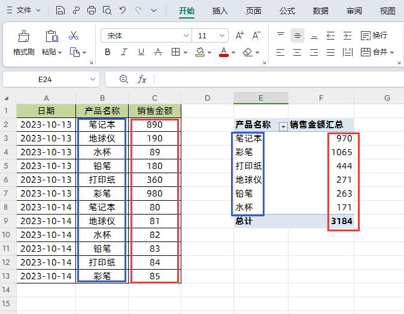Toggle Bold formatting
The image size is (404, 314).
click(x=108, y=52)
